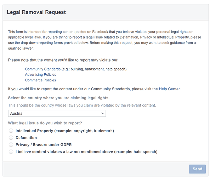Click the Legal Removal Request heading

[36, 12]
